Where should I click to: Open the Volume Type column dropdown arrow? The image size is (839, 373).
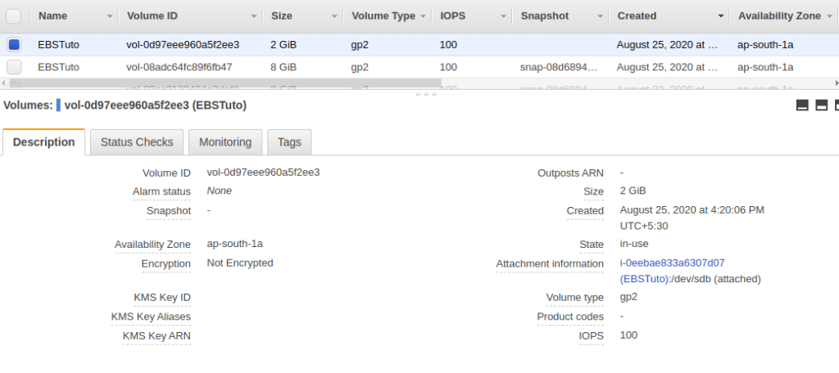pos(423,16)
